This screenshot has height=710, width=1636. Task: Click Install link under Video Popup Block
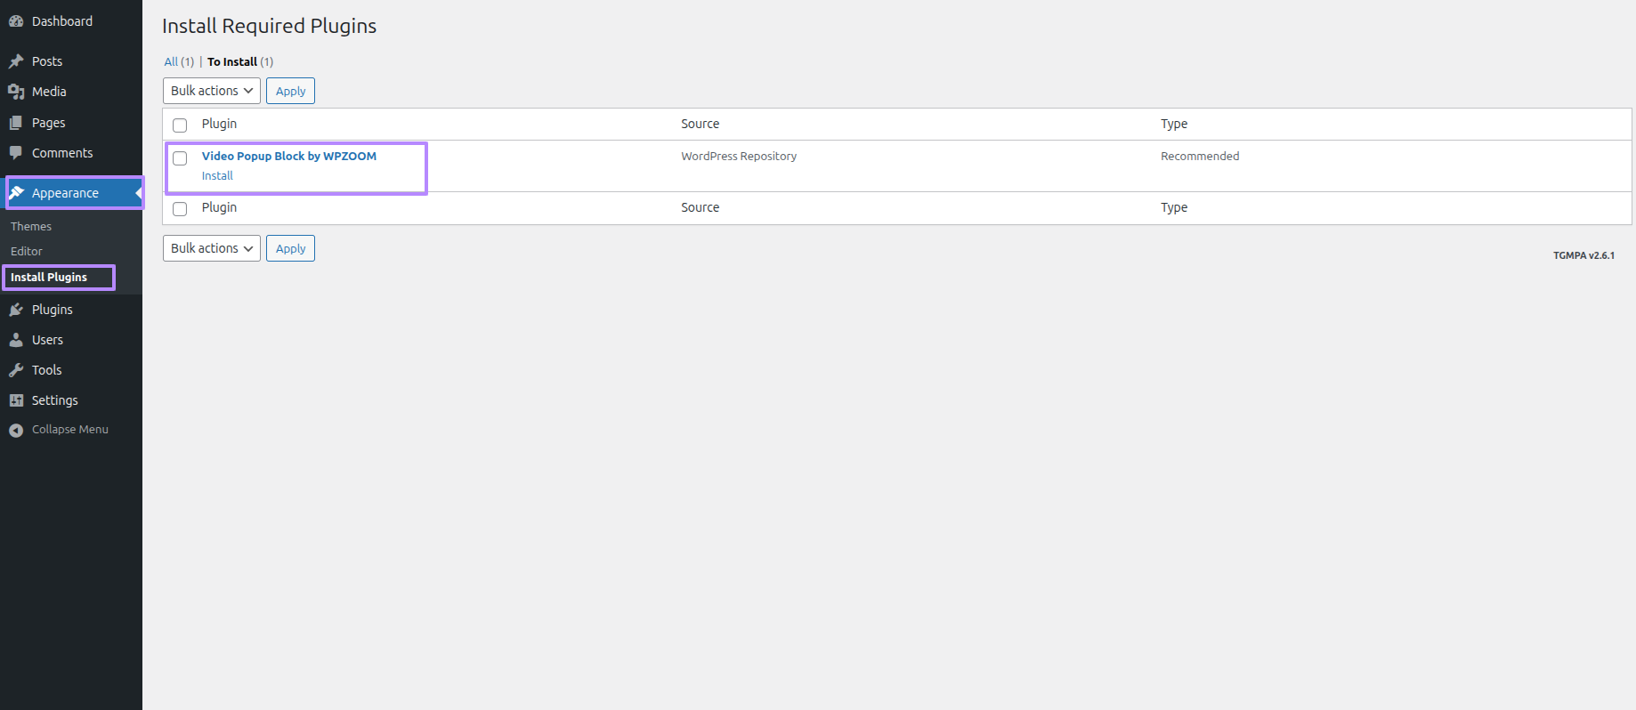click(217, 176)
